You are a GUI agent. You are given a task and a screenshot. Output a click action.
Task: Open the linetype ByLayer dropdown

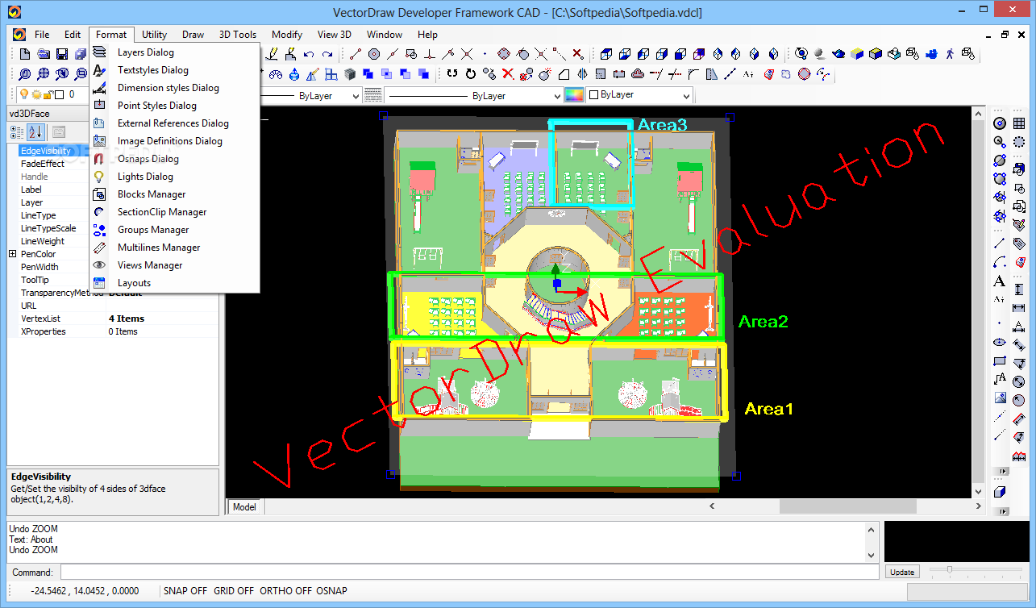[x=310, y=95]
